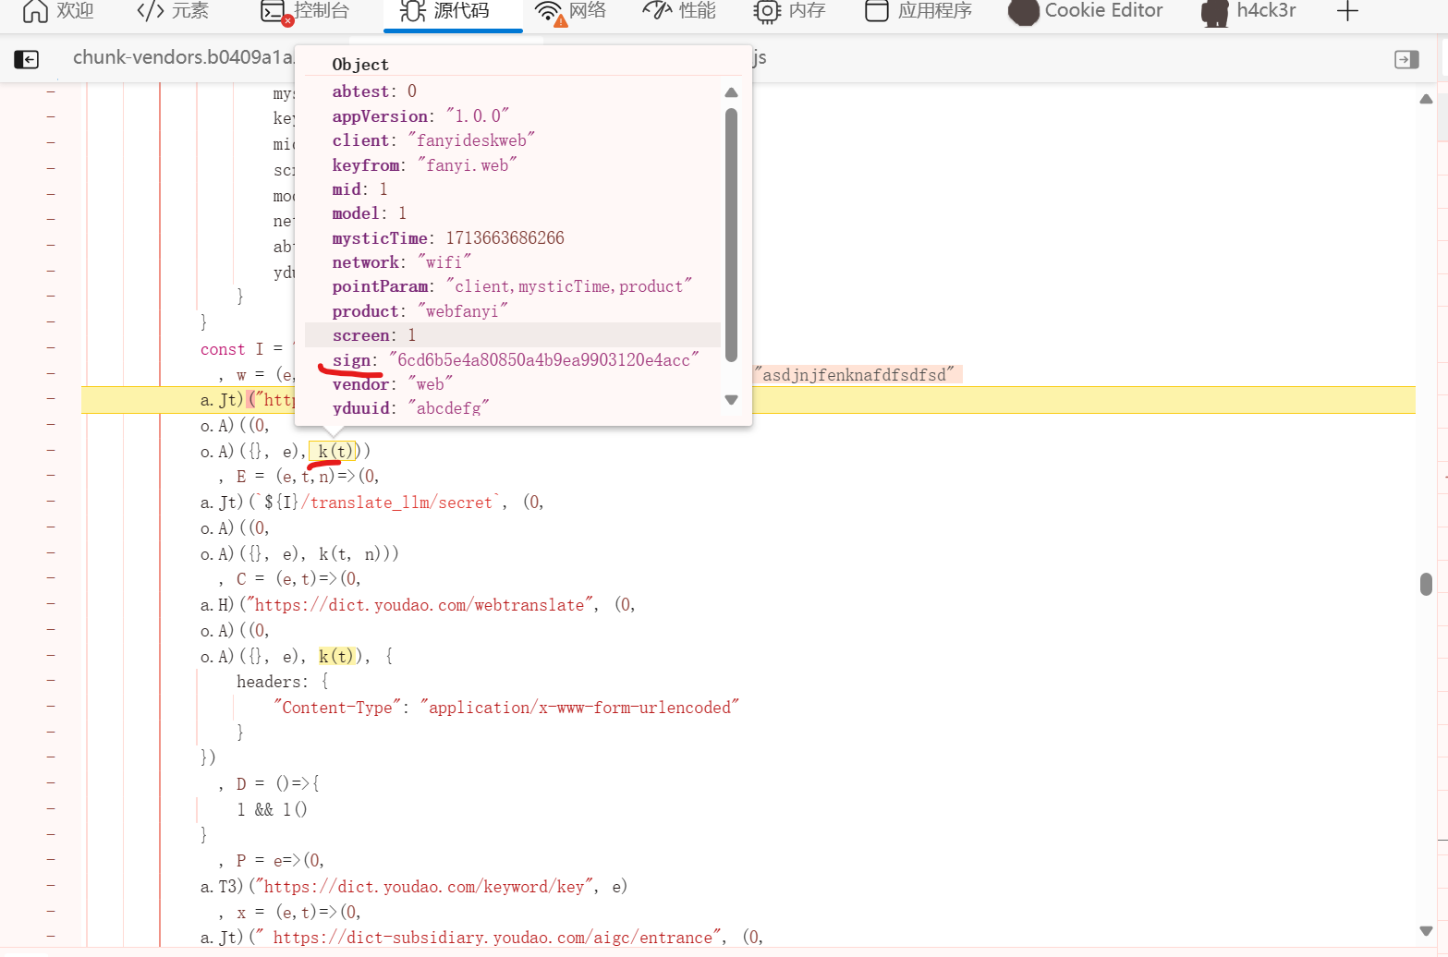Click the application/x-www-form-urlencoded string

click(579, 708)
